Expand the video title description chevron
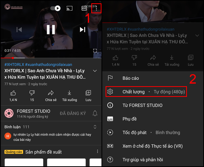 coord(95,71)
